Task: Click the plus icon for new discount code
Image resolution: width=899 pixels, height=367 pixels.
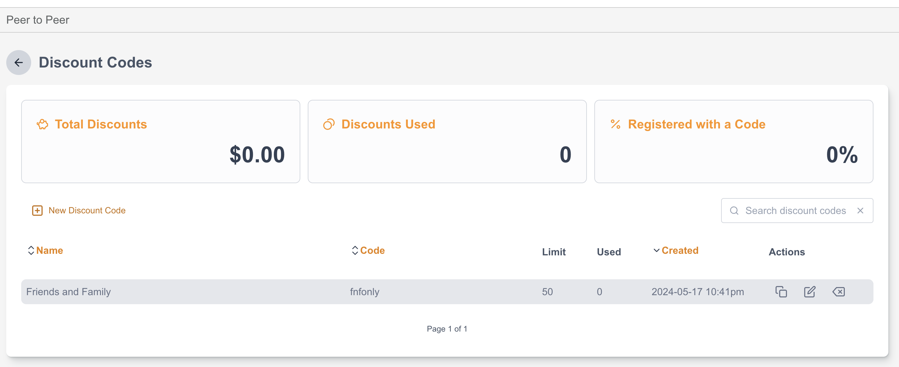Action: click(37, 211)
